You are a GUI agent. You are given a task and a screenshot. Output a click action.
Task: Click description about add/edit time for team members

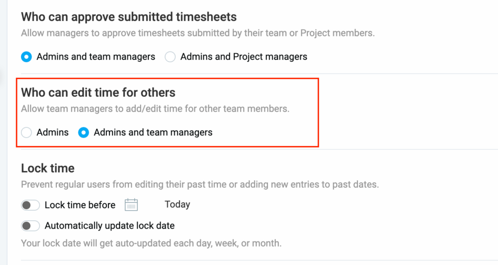[155, 109]
